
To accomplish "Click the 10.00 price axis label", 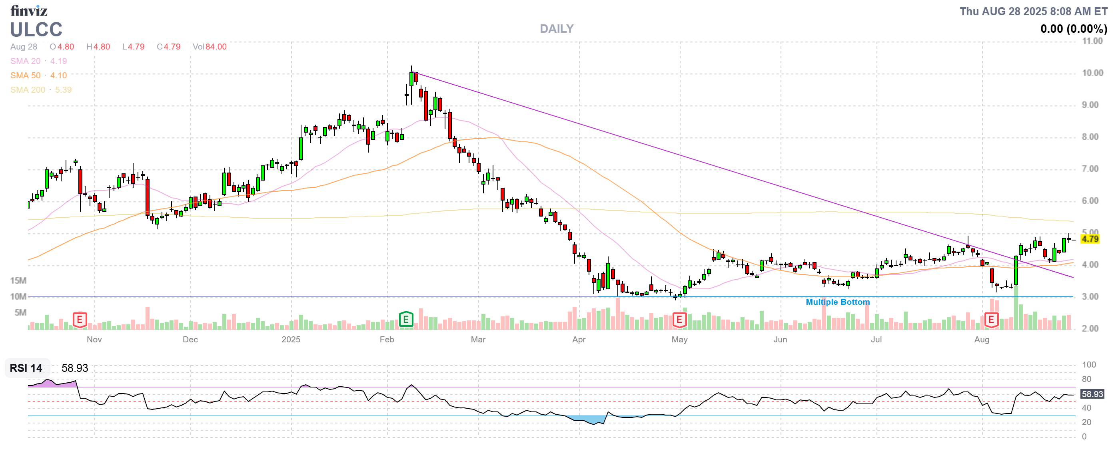I will 1092,73.
